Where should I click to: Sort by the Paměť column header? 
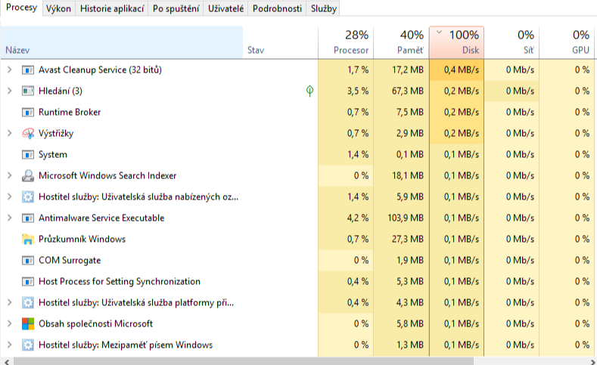click(x=401, y=42)
